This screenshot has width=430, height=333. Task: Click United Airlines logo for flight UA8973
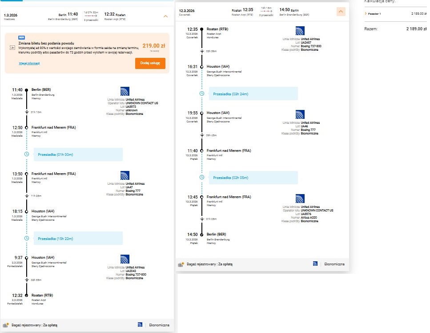click(x=125, y=91)
